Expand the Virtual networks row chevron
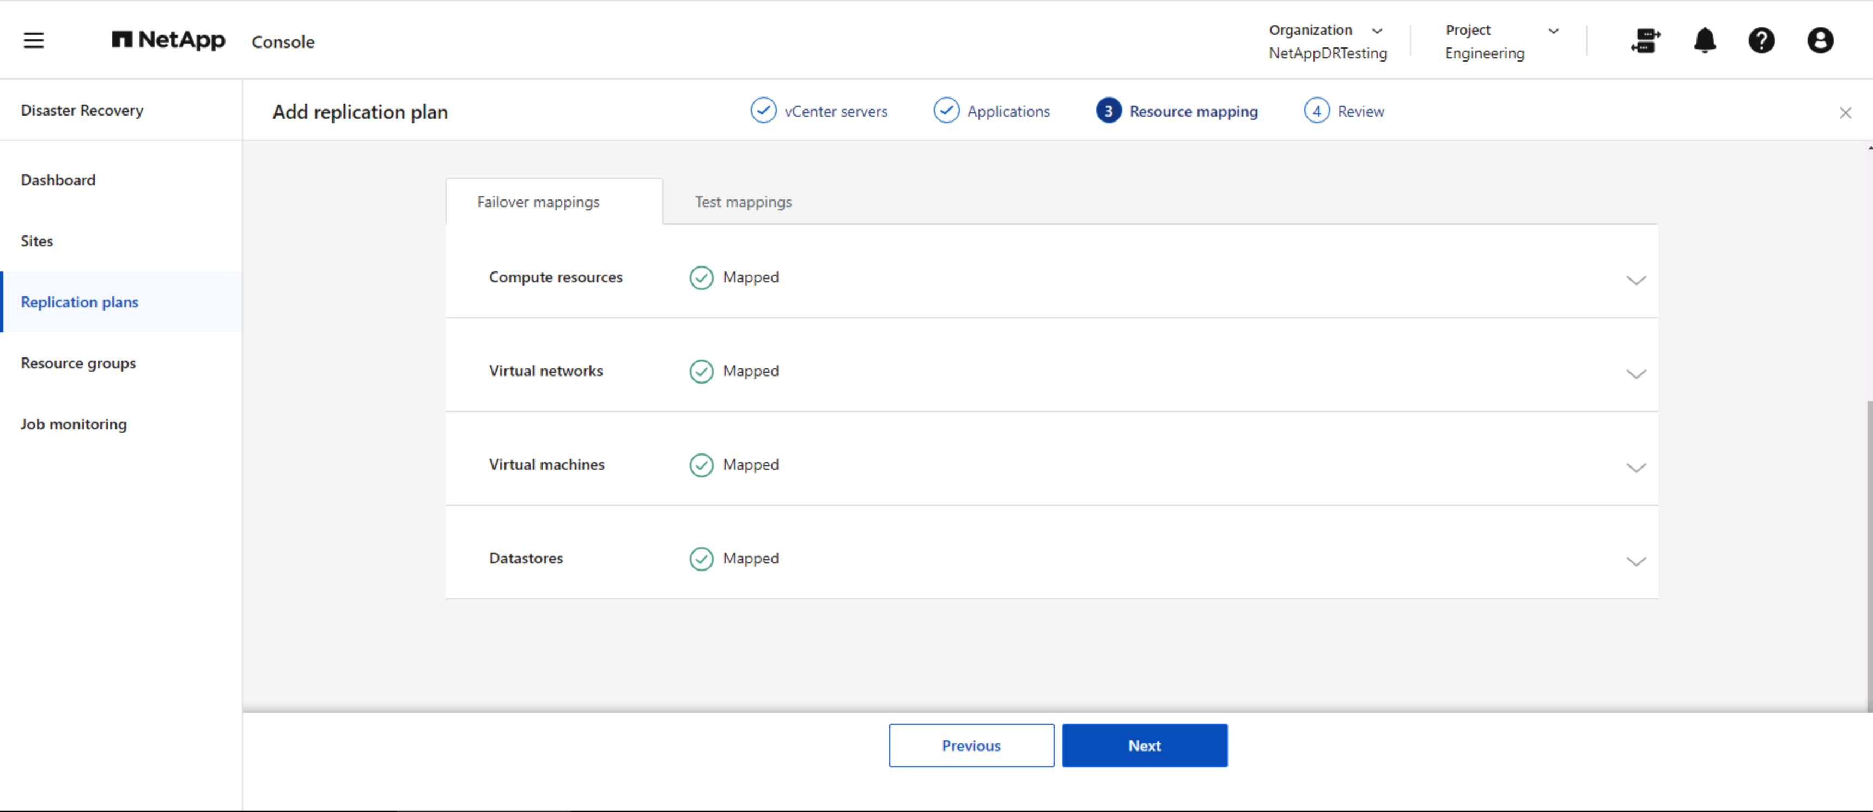The width and height of the screenshot is (1873, 812). tap(1635, 374)
